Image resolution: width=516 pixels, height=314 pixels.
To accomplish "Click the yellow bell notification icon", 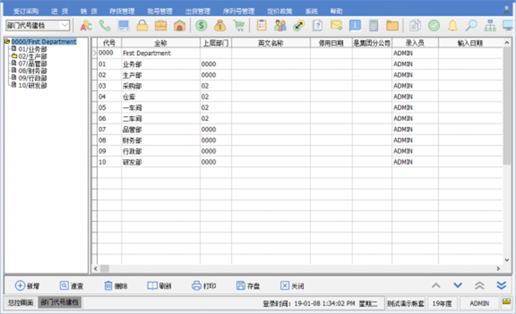I will pyautogui.click(x=453, y=26).
